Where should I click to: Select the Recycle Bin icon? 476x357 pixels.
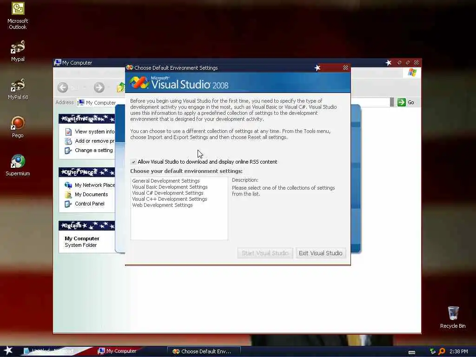click(x=453, y=317)
